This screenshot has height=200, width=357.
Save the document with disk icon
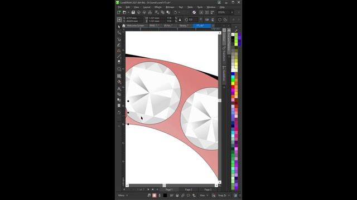133,12
